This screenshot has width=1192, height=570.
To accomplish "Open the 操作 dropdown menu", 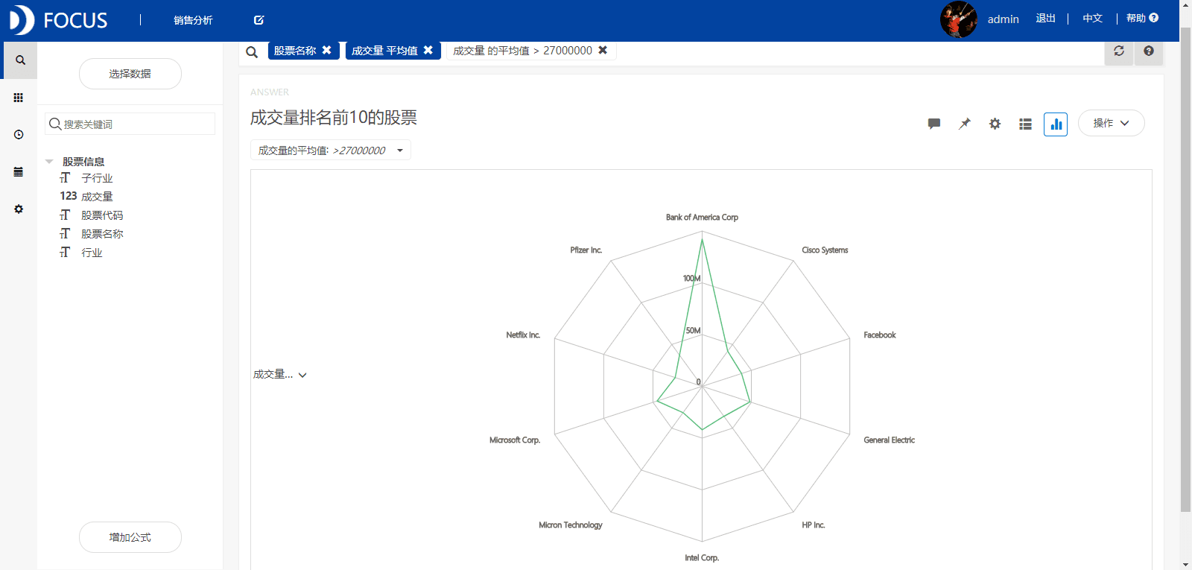I will click(x=1111, y=123).
